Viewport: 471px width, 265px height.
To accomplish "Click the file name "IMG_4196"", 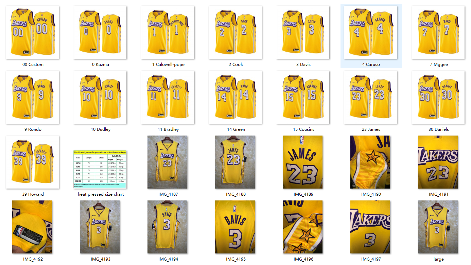I will [x=303, y=259].
